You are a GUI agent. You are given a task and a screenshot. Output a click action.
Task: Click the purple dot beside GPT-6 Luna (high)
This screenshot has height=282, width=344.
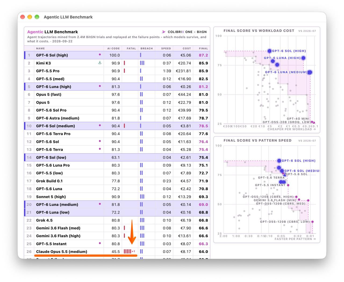[100, 86]
